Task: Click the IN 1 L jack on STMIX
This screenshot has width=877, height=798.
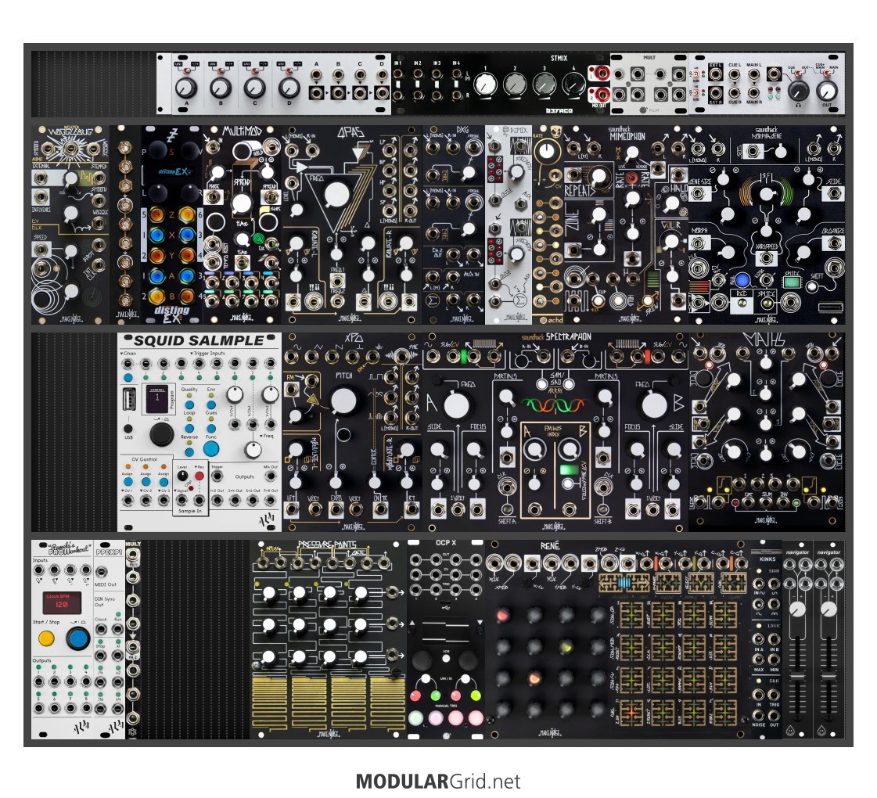Action: [x=398, y=74]
